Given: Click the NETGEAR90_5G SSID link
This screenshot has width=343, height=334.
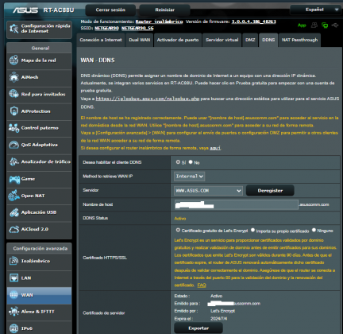Looking at the screenshot, I should (x=137, y=28).
